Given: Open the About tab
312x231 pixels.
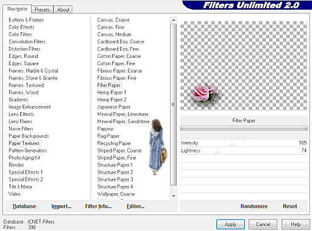Looking at the screenshot, I should (x=63, y=10).
